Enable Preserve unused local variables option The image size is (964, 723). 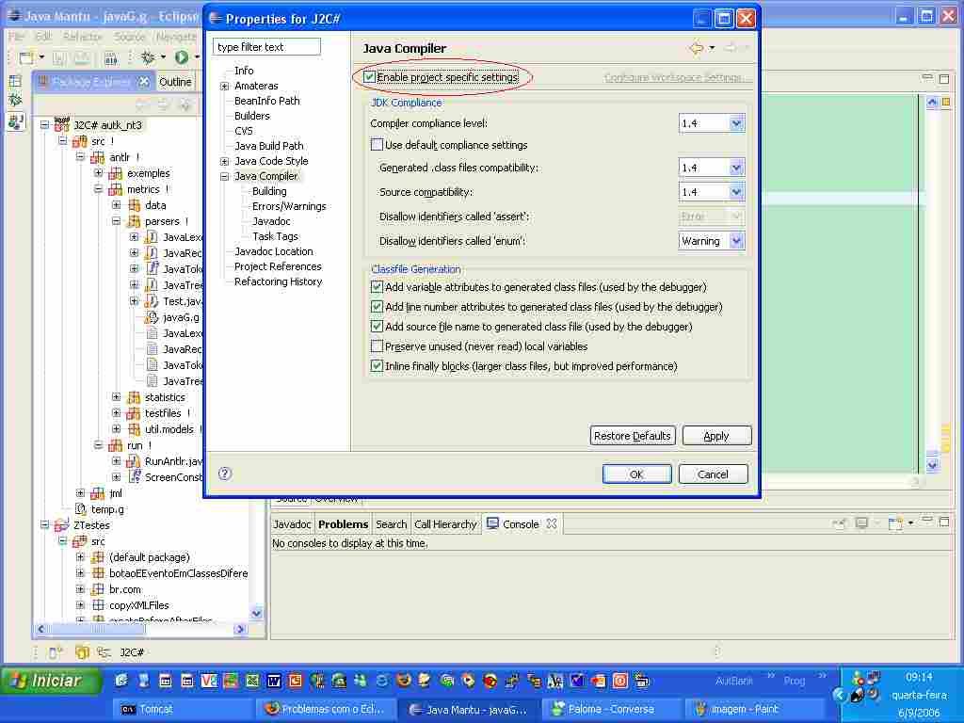coord(378,346)
